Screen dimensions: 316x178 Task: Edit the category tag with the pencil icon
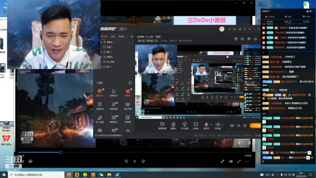(x=156, y=41)
